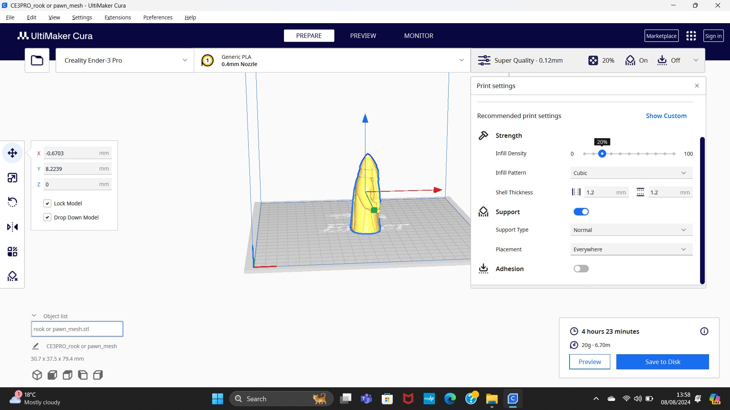Click the open file folder icon
The width and height of the screenshot is (730, 410).
click(x=37, y=60)
